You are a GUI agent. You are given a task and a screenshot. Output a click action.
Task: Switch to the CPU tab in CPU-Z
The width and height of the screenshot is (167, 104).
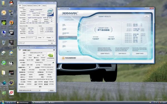pyautogui.click(x=20, y=6)
